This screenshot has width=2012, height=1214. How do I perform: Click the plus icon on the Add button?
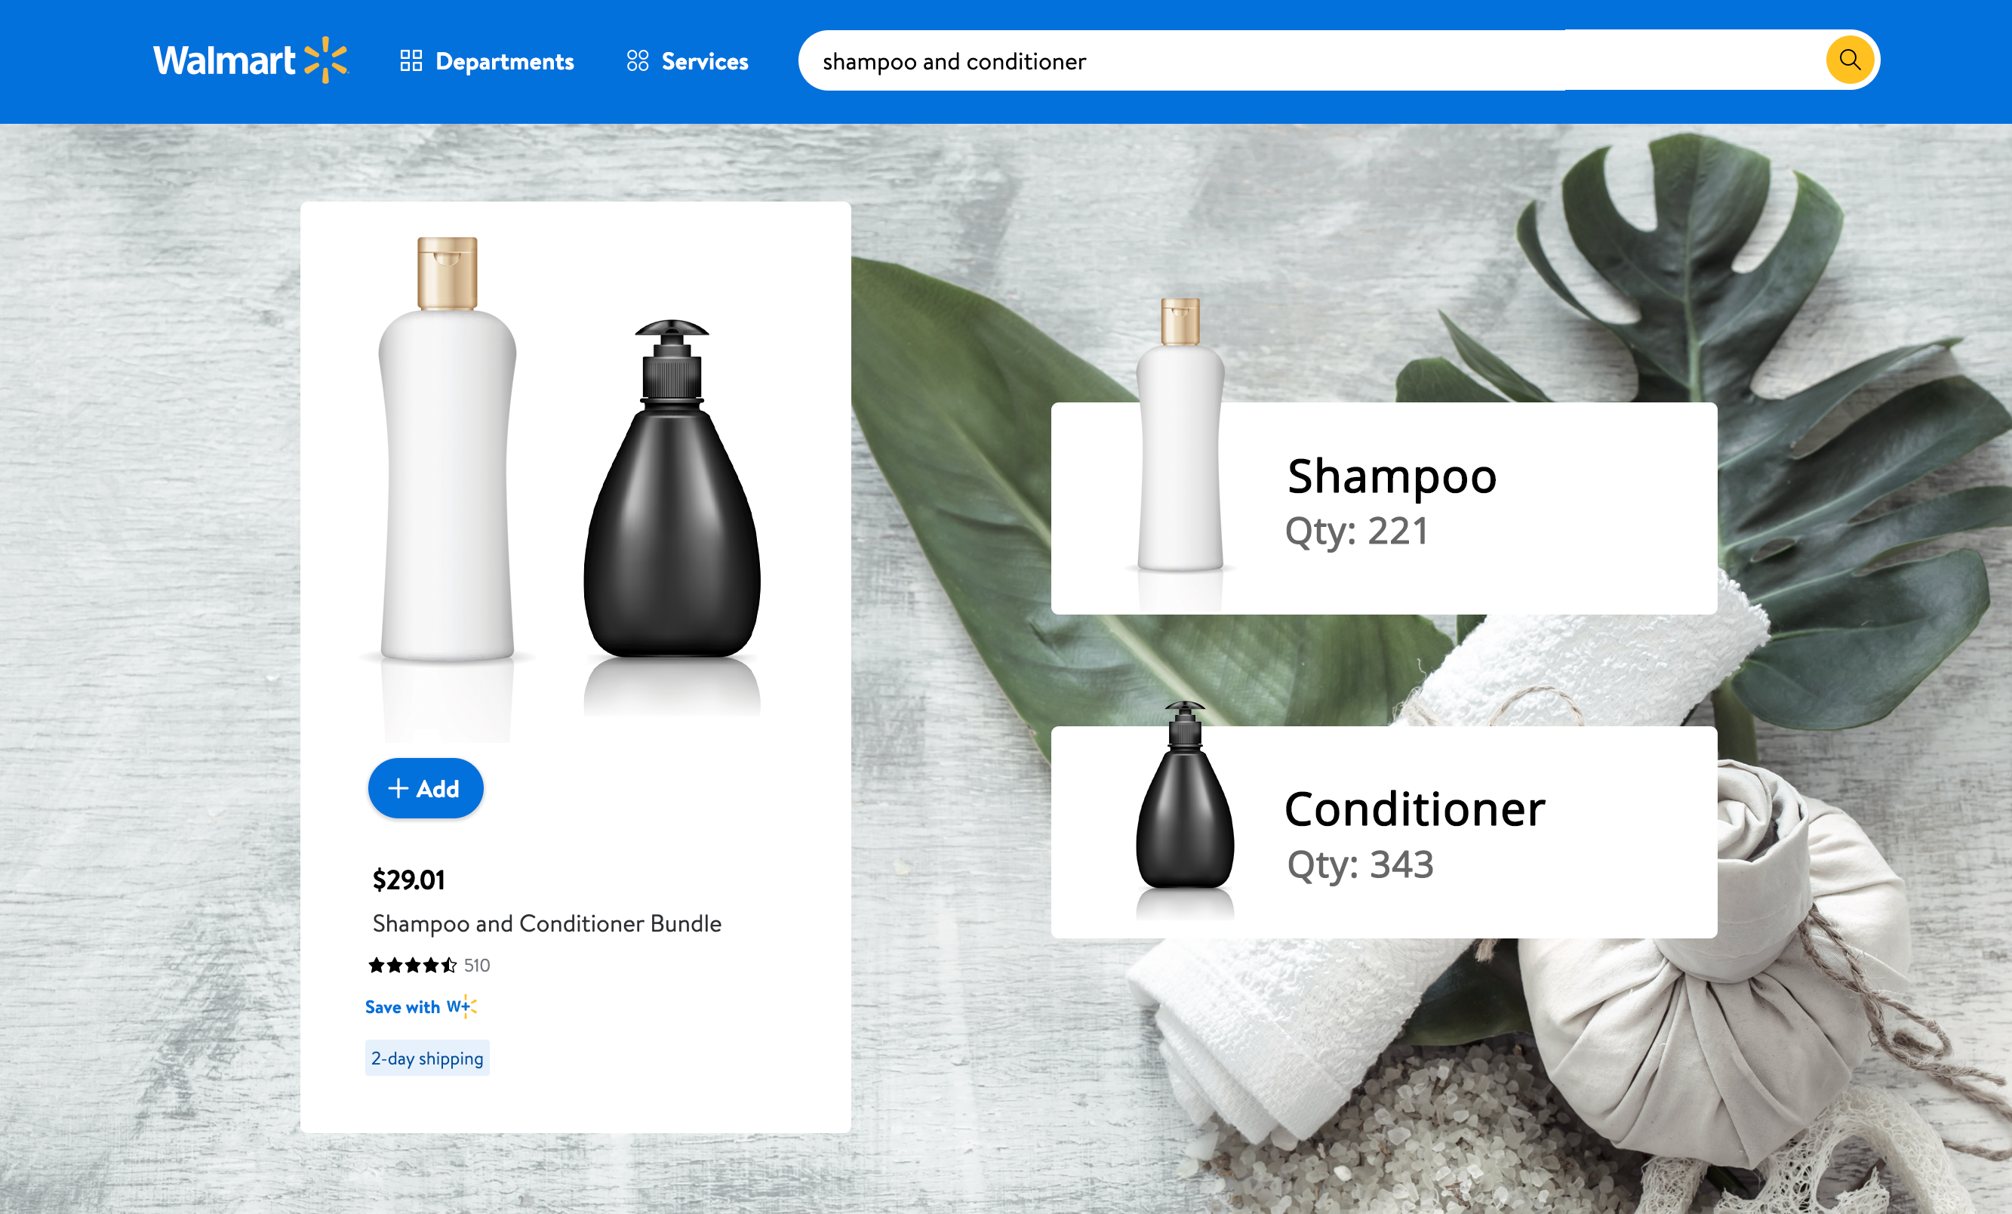click(398, 787)
